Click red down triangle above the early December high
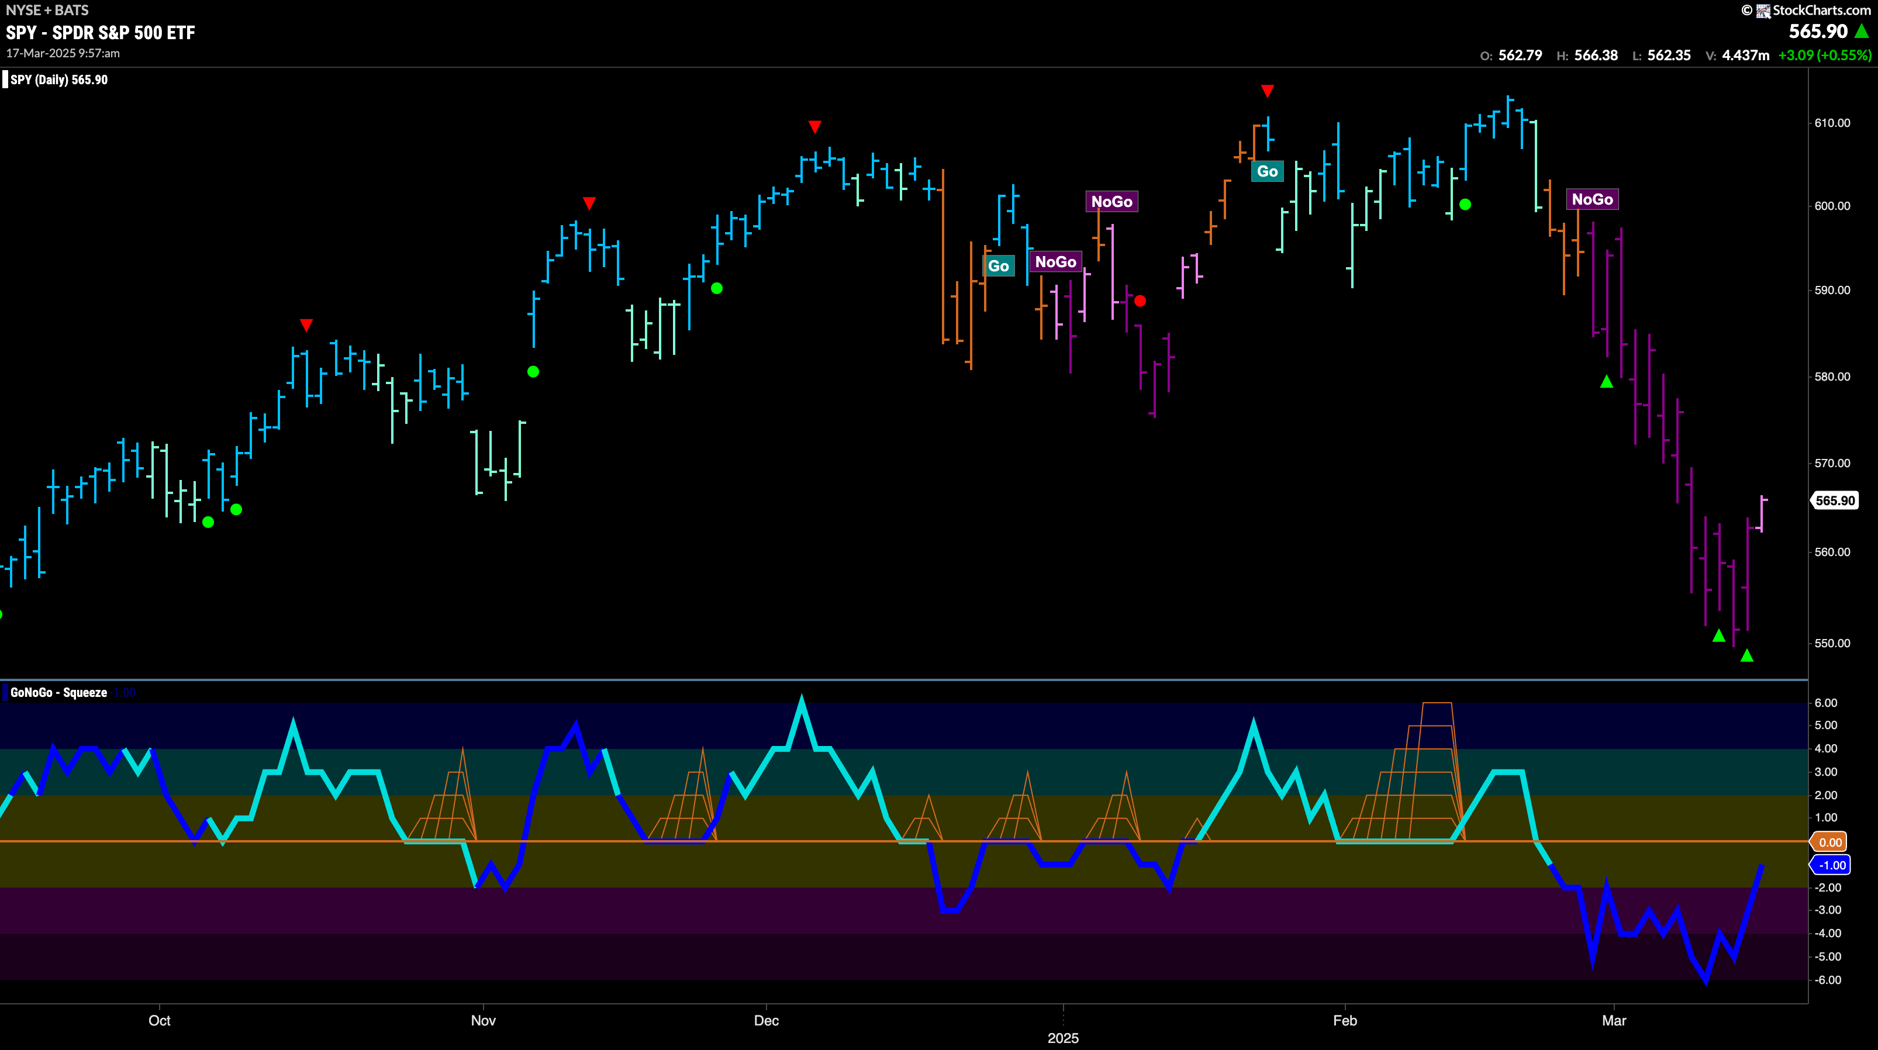This screenshot has width=1878, height=1050. point(815,127)
